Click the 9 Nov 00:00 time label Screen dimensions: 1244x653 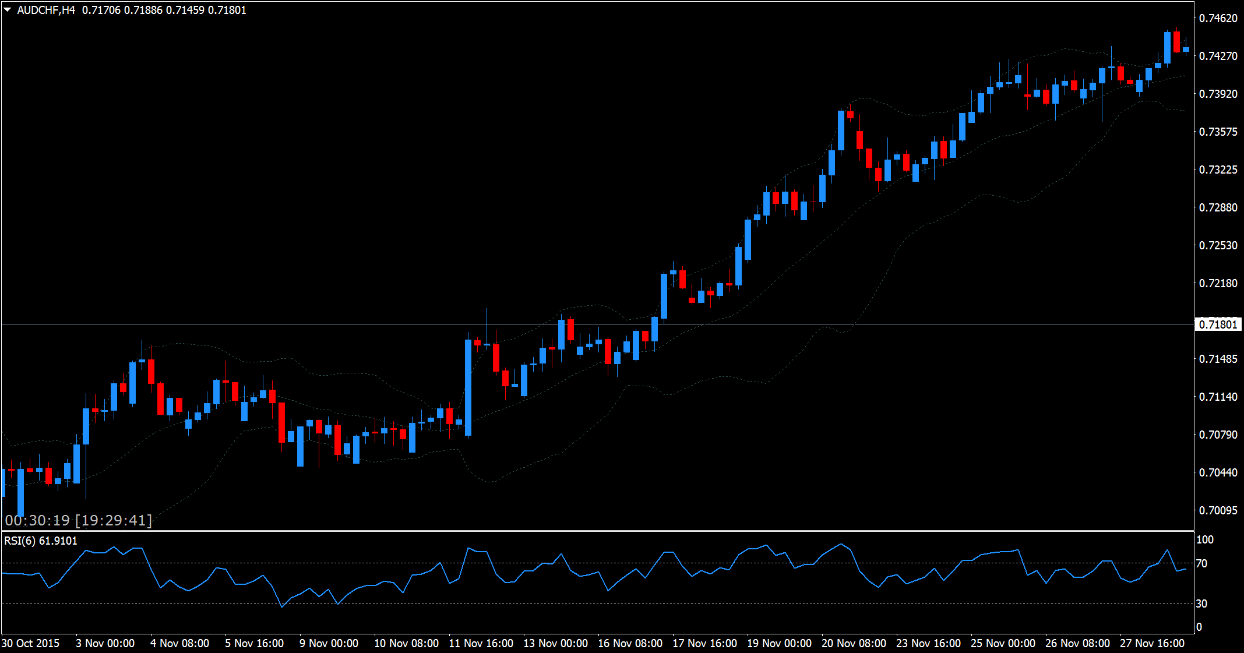coord(329,643)
